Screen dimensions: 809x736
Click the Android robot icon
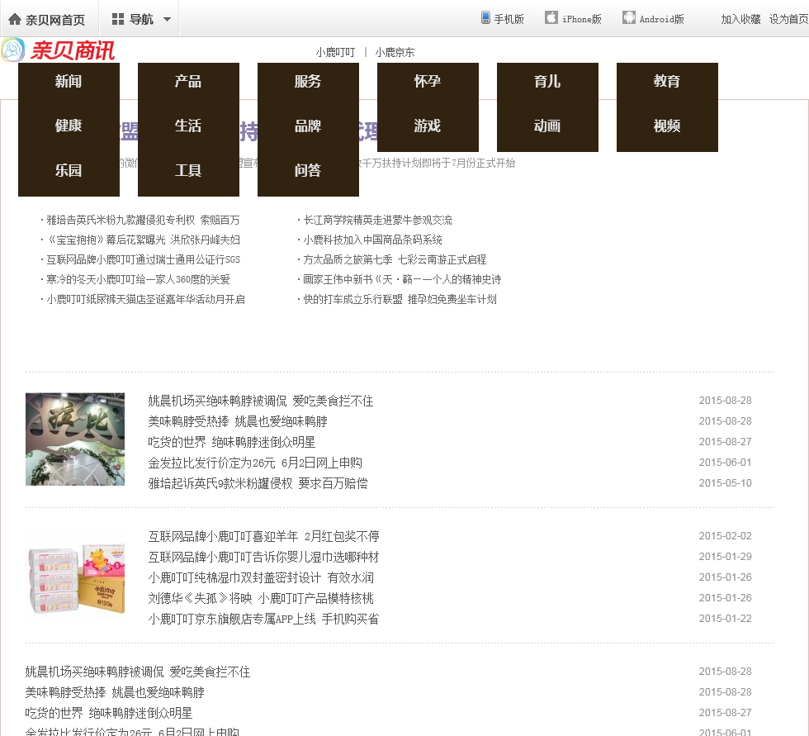point(628,17)
